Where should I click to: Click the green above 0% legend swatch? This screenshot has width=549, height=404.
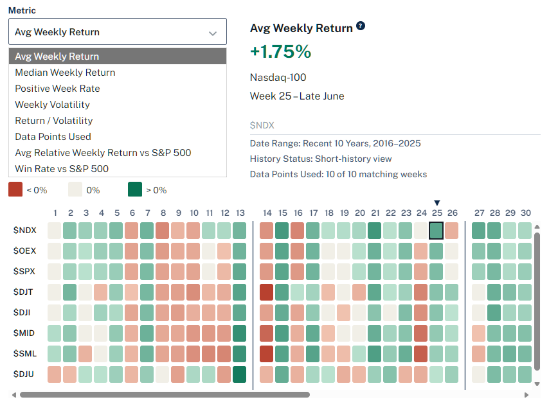pyautogui.click(x=135, y=189)
